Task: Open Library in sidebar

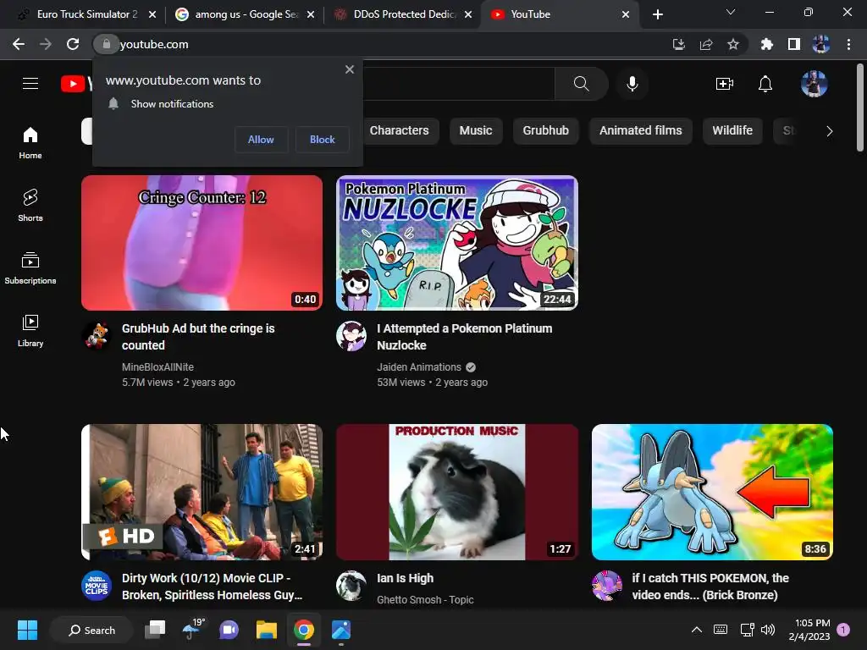Action: coord(30,331)
